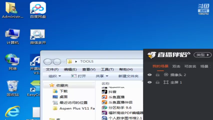The height and width of the screenshot is (120, 213).
Task: Open the 共享 dropdown in Explorer toolbar
Action: coord(102,76)
